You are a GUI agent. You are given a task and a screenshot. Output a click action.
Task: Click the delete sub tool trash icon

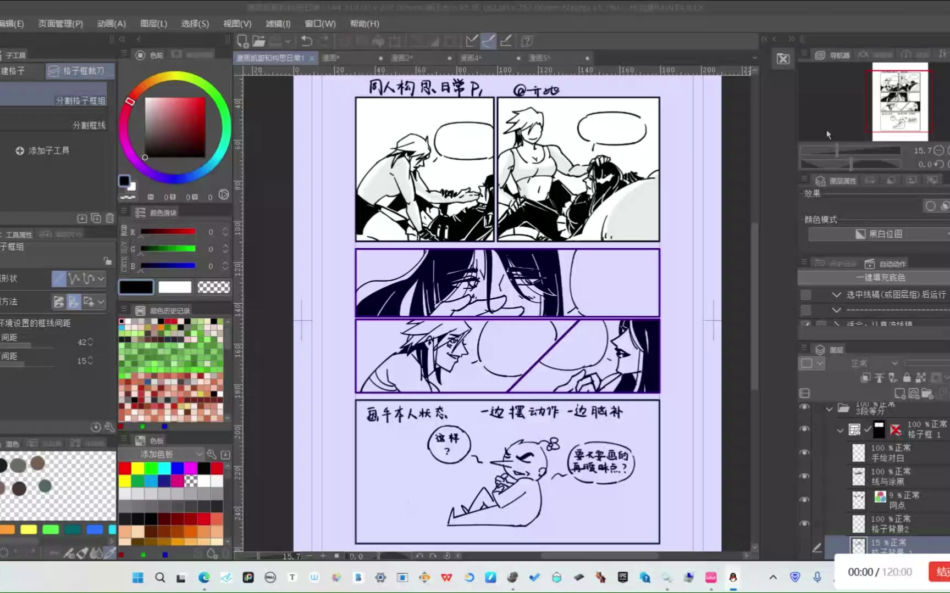[x=109, y=218]
